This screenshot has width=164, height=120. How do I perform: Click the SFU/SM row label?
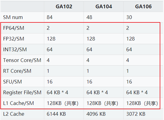click(13, 82)
